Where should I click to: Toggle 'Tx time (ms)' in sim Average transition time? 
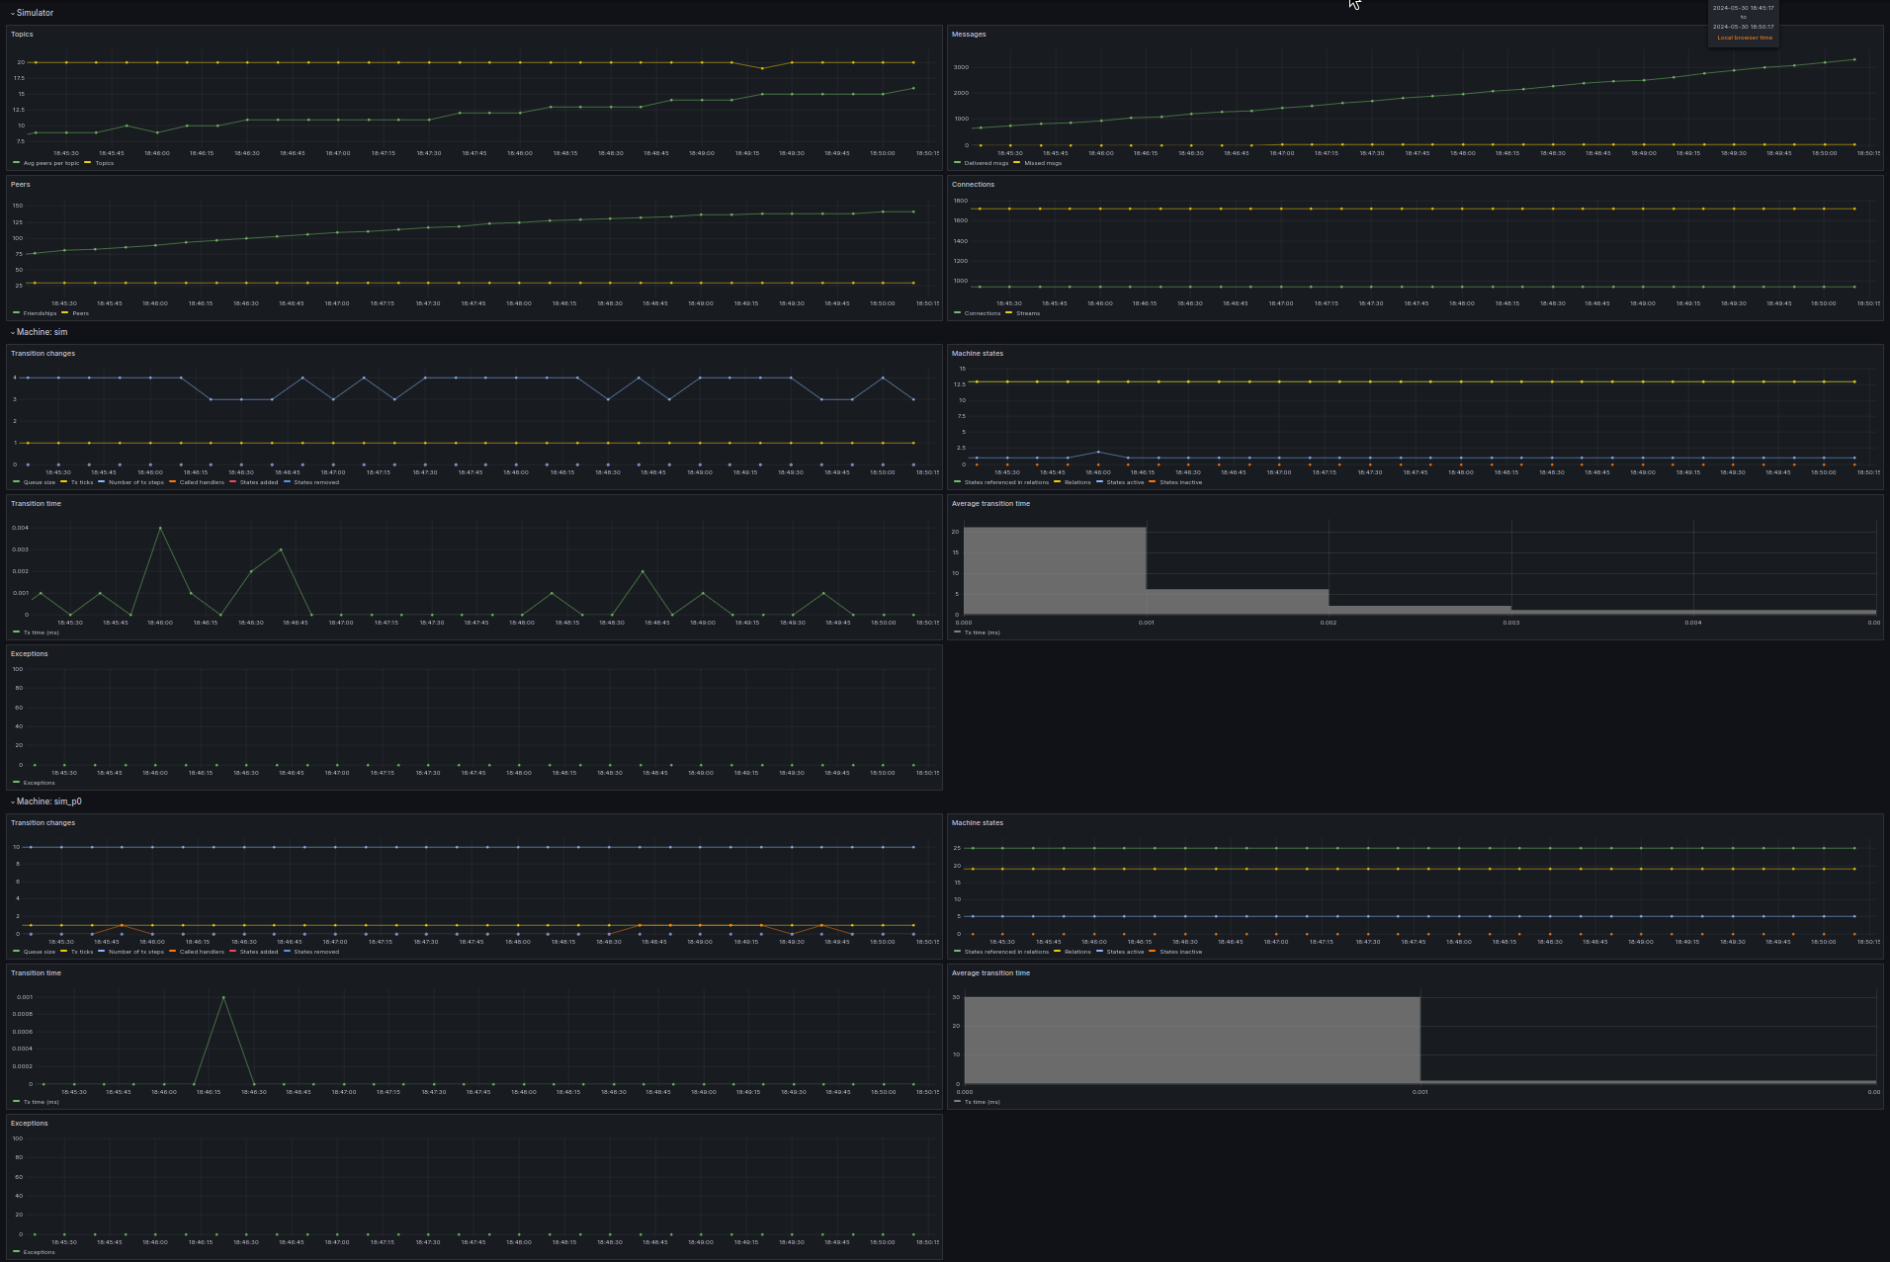(x=983, y=632)
